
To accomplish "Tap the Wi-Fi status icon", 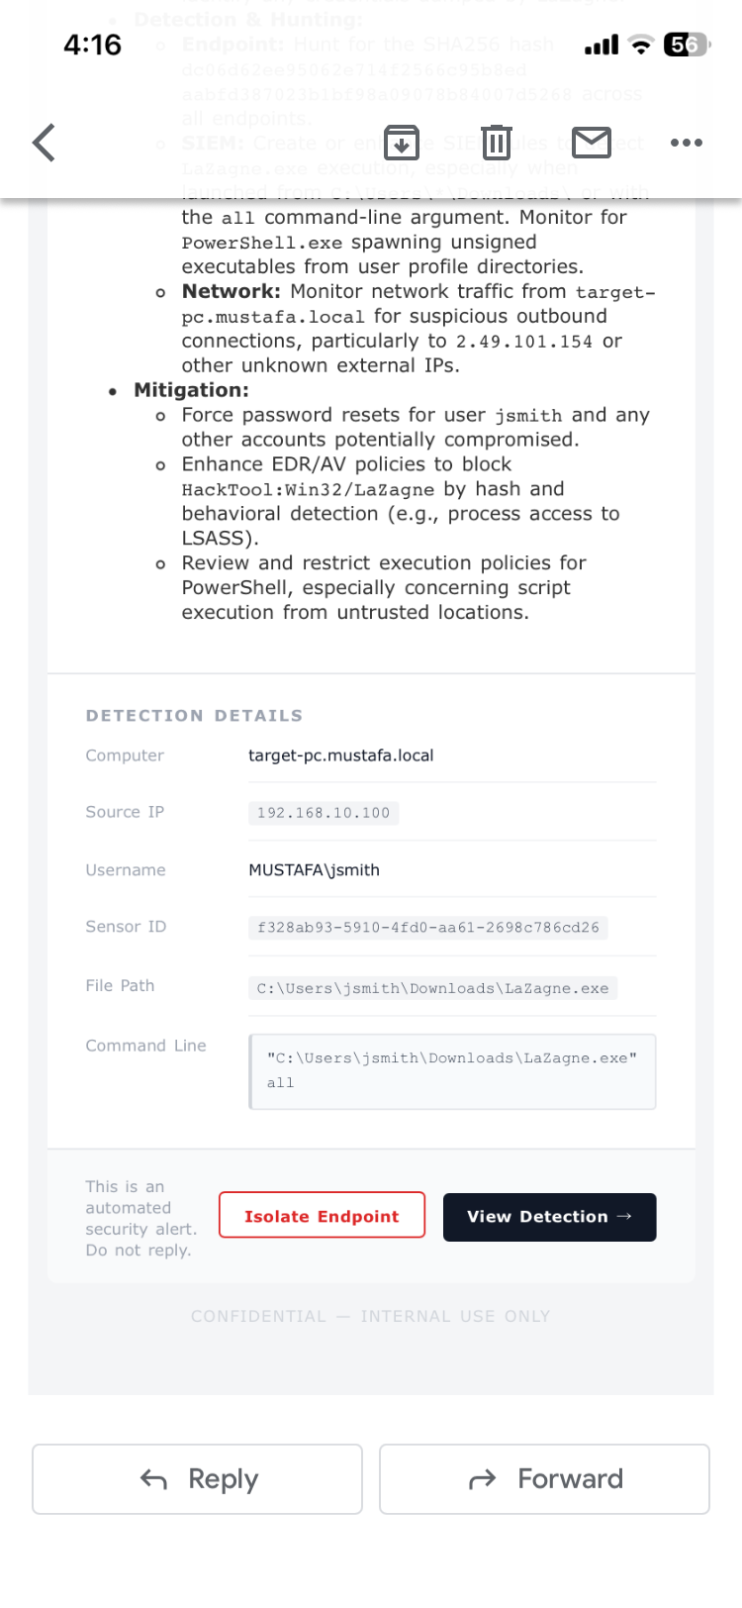I will click(x=642, y=45).
